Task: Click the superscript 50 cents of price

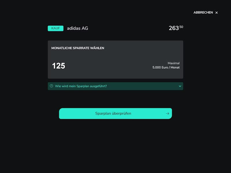Action: [181, 27]
